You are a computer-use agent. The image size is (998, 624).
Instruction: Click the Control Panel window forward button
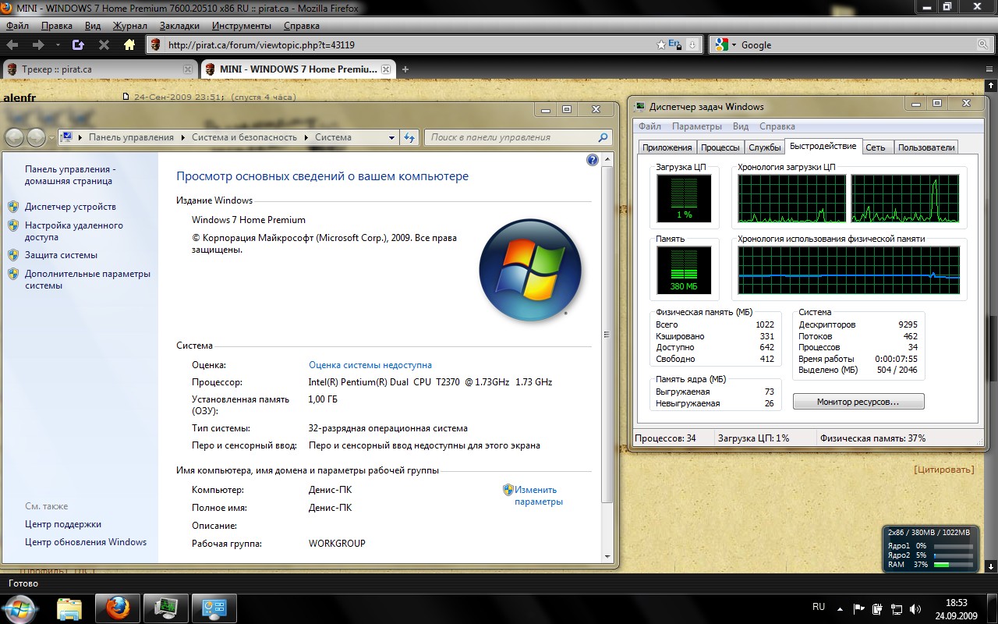tap(36, 137)
